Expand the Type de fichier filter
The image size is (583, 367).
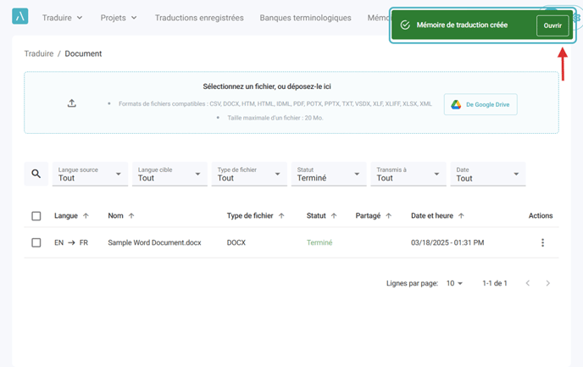[249, 174]
